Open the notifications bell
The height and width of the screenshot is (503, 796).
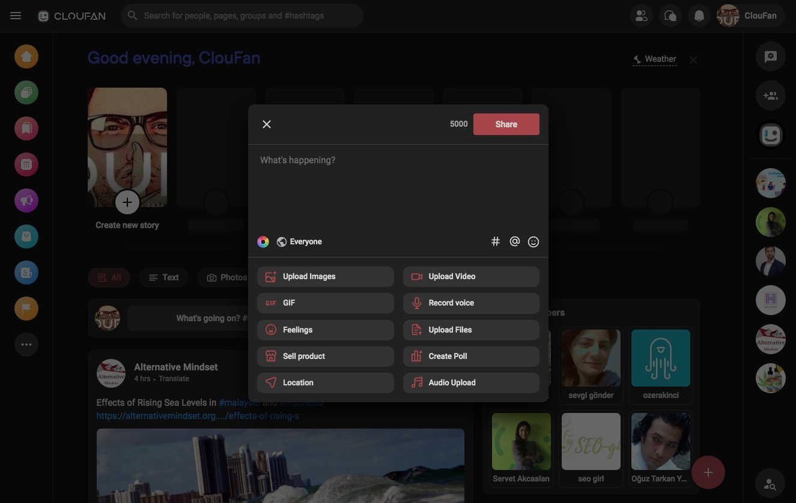699,16
